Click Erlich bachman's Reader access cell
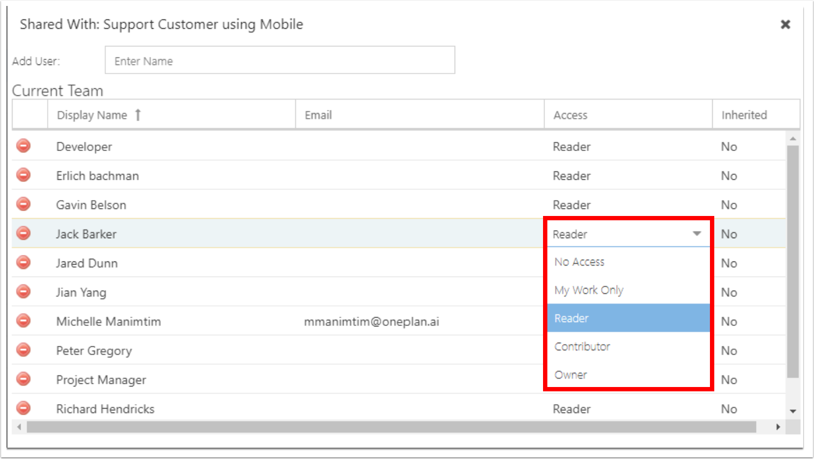Screen dimensions: 814x459 pos(628,175)
